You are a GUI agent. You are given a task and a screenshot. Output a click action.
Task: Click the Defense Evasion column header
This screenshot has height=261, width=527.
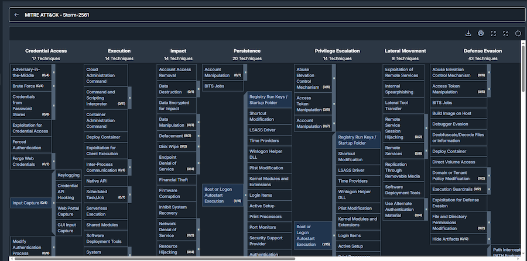point(482,51)
